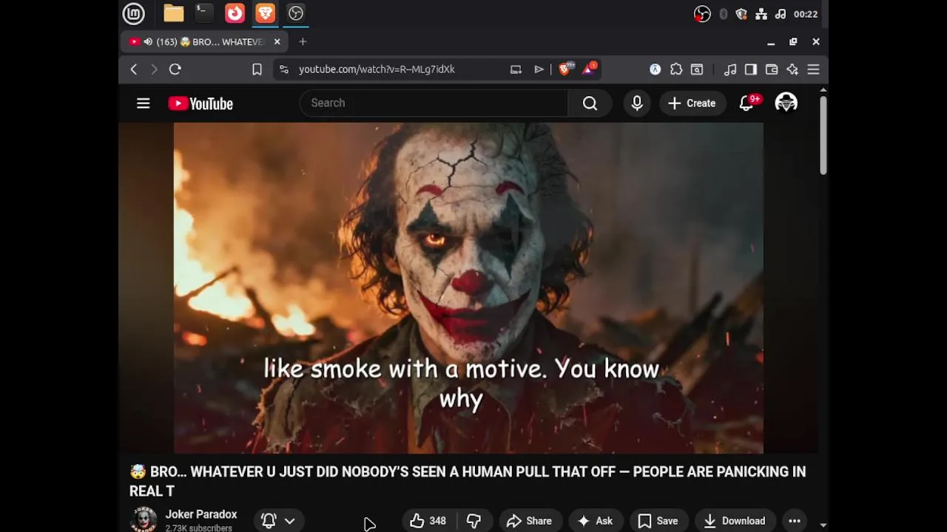Go to YouTube home via logo
This screenshot has height=532, width=947.
click(x=200, y=103)
